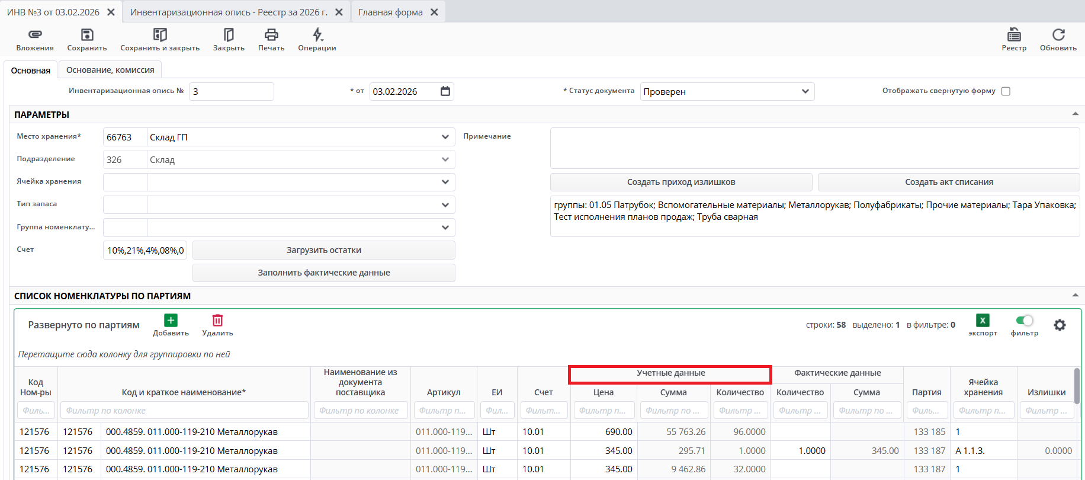Switch to the Главная форма tab

(390, 12)
